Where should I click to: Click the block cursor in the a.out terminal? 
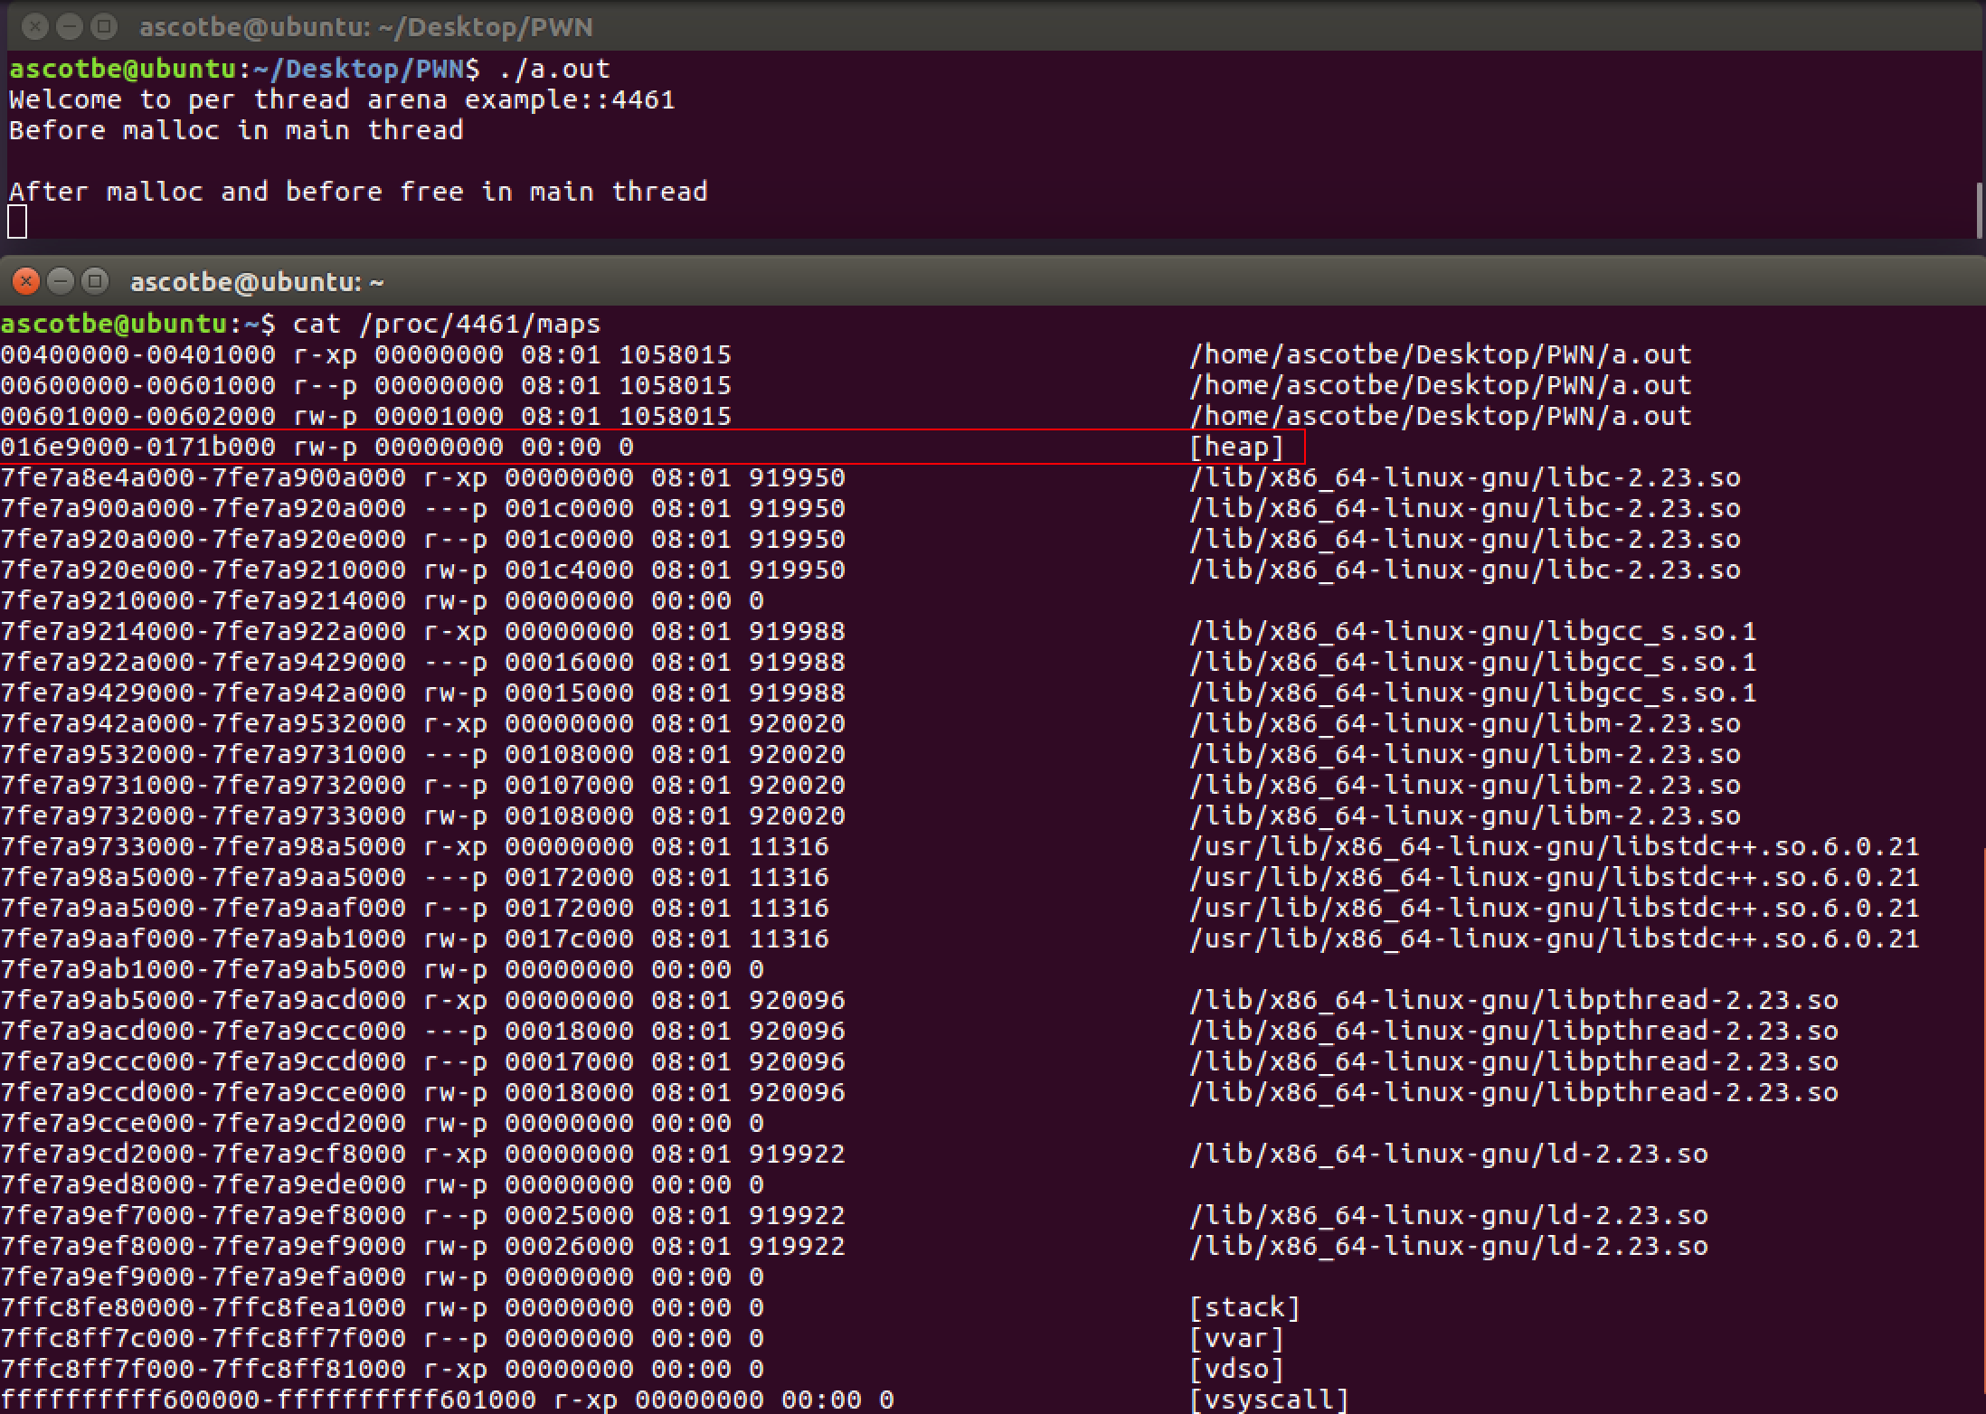pyautogui.click(x=17, y=222)
